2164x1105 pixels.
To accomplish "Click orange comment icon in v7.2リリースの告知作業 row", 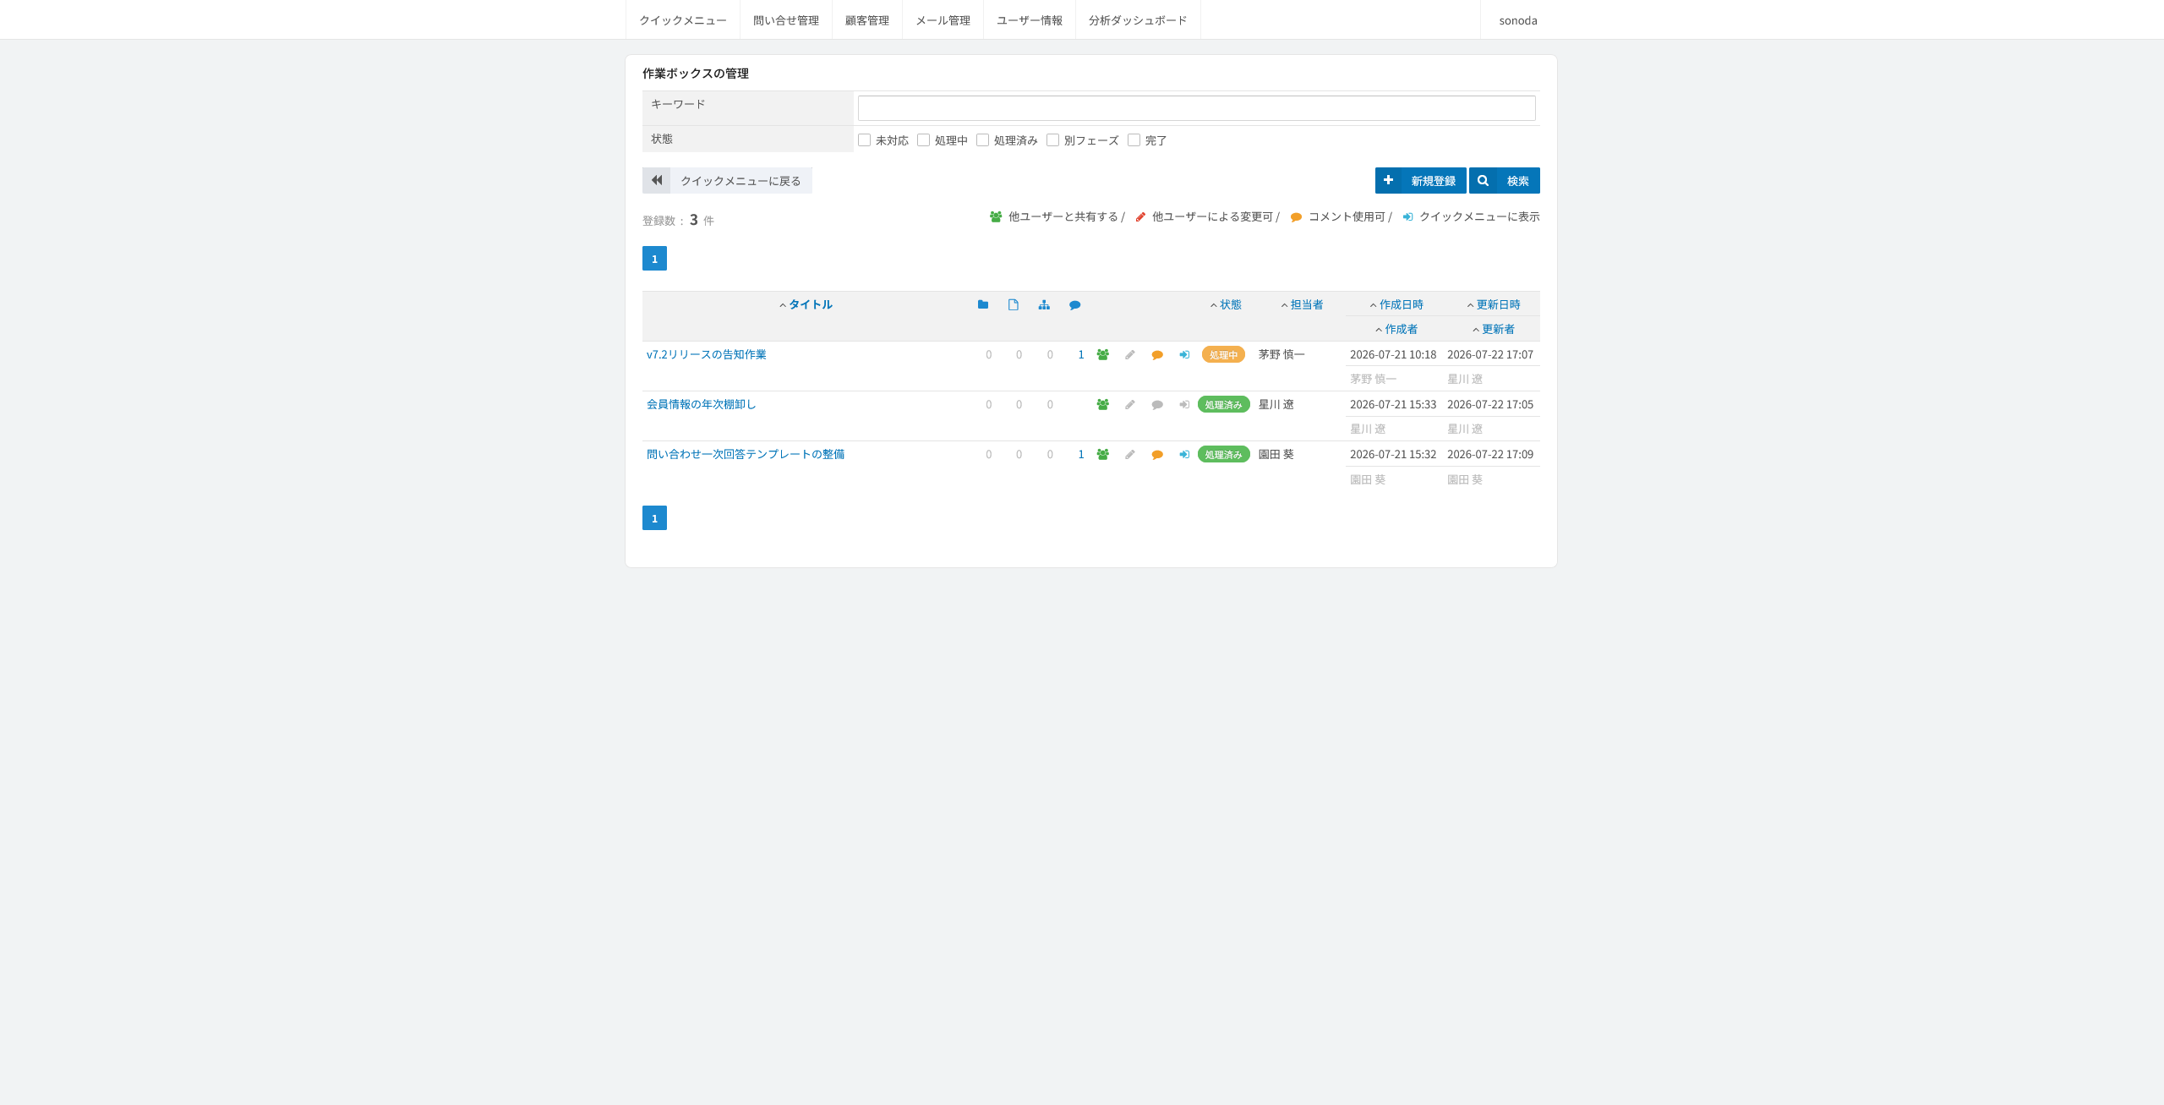I will (x=1157, y=355).
